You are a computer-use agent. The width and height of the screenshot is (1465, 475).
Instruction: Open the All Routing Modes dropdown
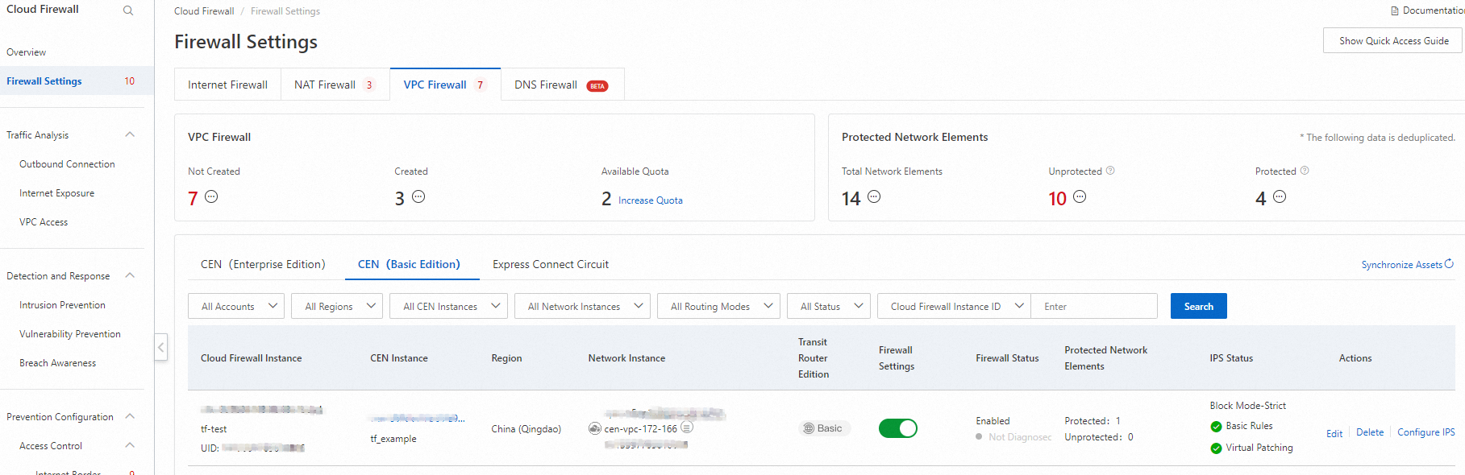(x=718, y=306)
